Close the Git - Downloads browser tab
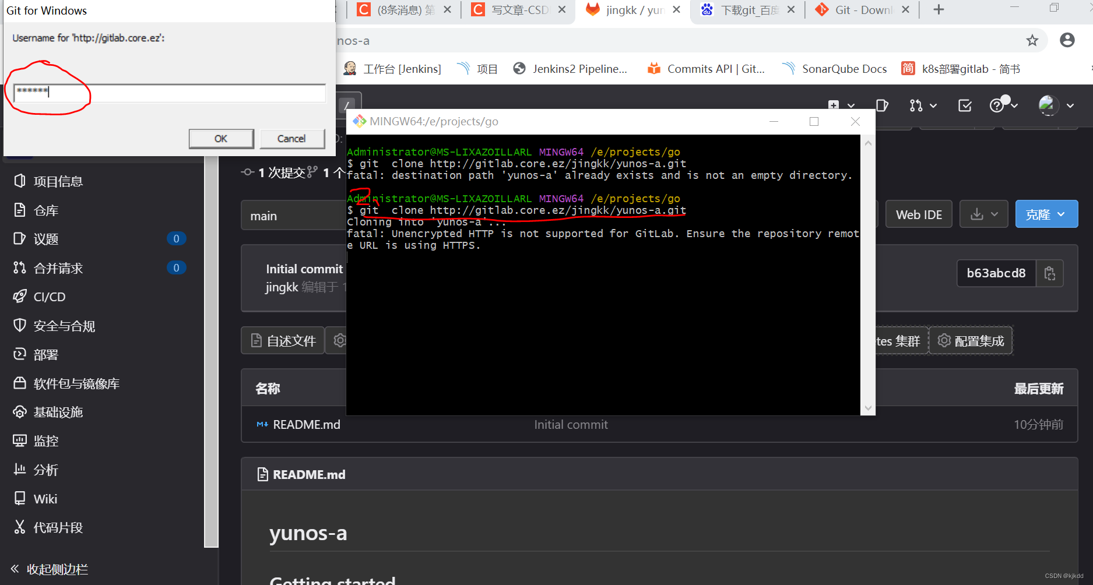The image size is (1093, 585). pyautogui.click(x=905, y=9)
